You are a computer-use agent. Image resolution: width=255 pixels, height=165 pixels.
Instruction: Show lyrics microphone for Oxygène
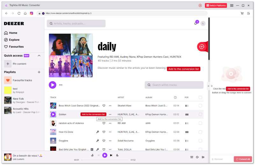tap(98, 140)
